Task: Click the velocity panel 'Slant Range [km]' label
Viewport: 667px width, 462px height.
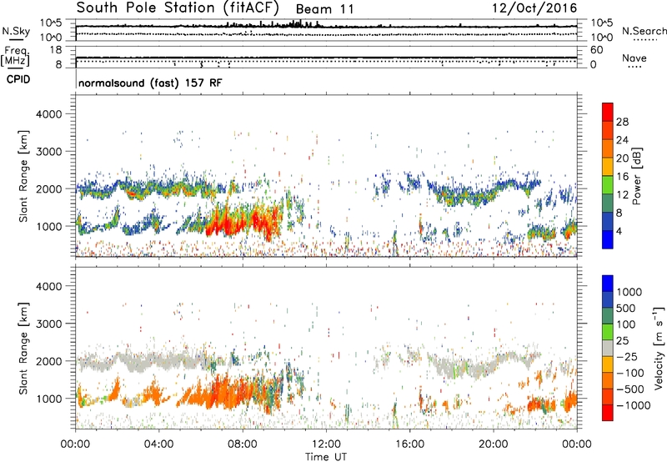Action: (x=23, y=349)
